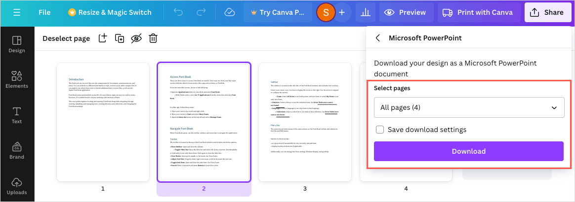Click the purple Download button
The image size is (575, 202).
pos(469,151)
